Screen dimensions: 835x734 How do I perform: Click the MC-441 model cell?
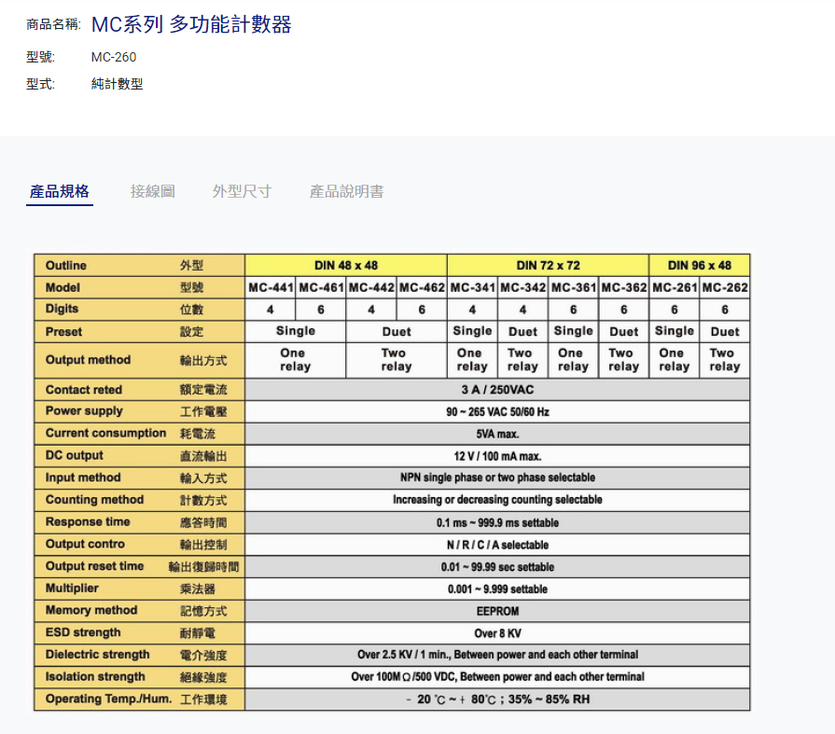point(271,287)
